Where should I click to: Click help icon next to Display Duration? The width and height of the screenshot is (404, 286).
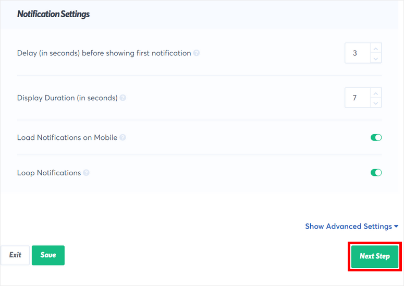[123, 98]
